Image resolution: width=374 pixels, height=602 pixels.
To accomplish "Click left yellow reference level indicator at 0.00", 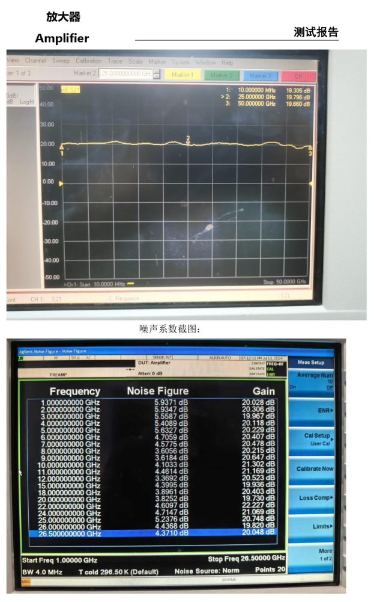I will (61, 183).
